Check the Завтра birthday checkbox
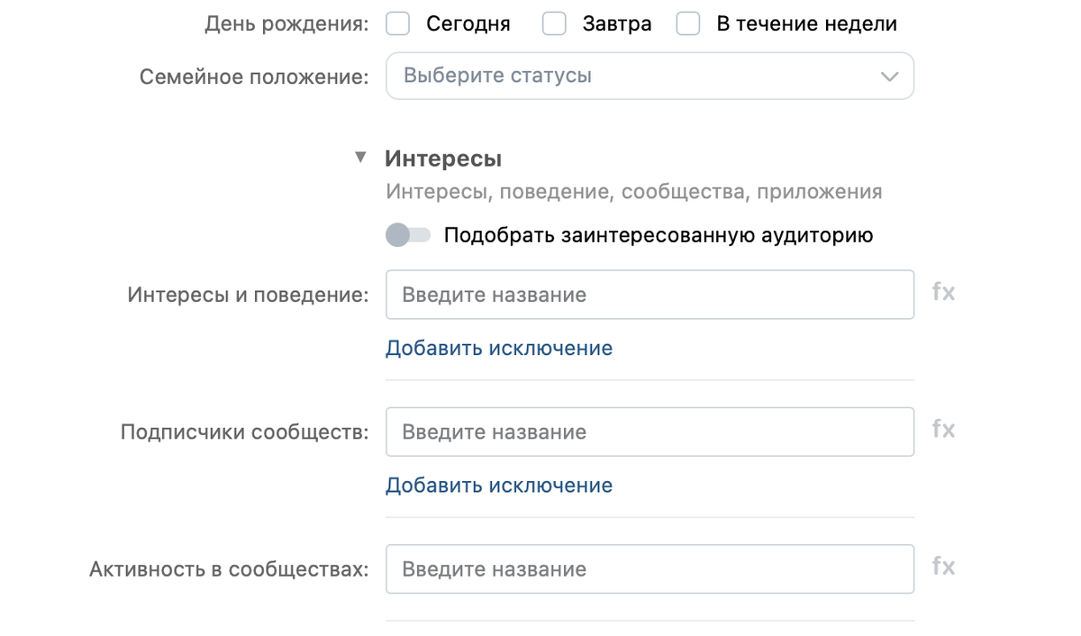The image size is (1081, 636). [x=554, y=23]
